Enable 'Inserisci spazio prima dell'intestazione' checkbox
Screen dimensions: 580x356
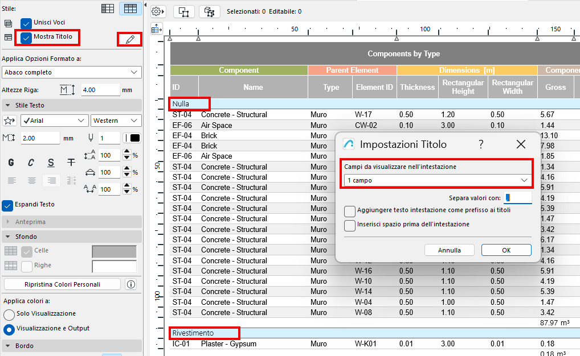tap(350, 225)
